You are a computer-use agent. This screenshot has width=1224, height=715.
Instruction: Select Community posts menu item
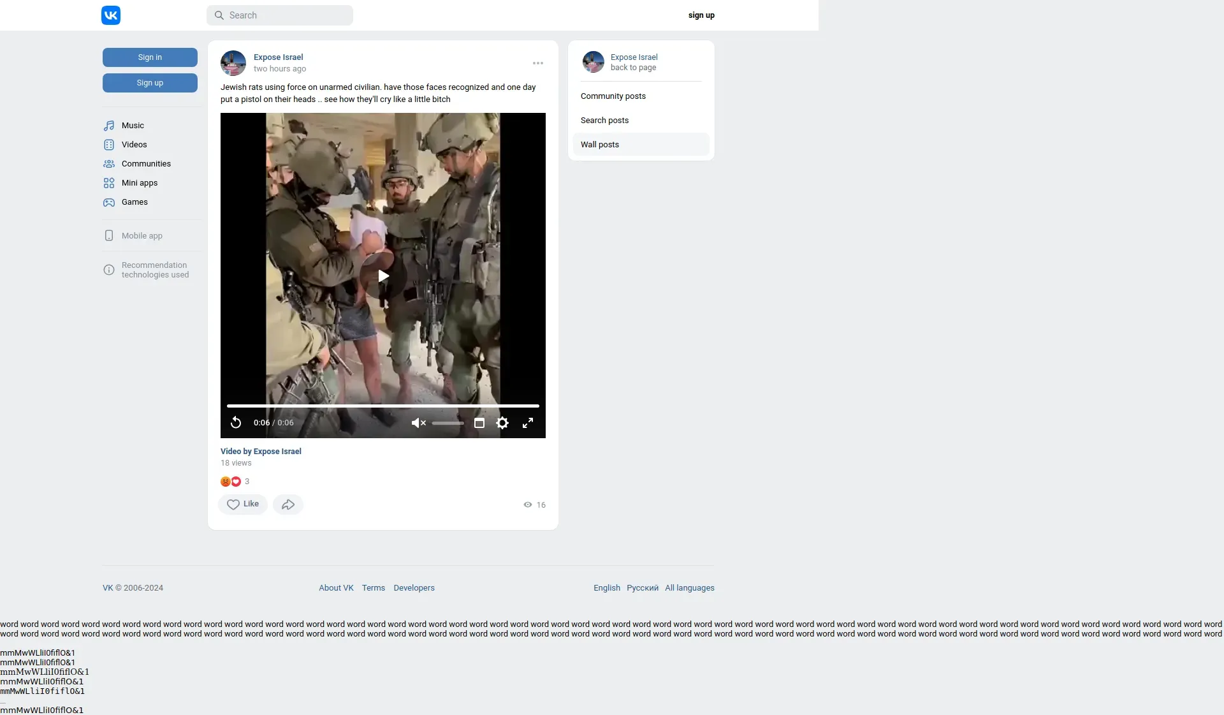(x=613, y=96)
